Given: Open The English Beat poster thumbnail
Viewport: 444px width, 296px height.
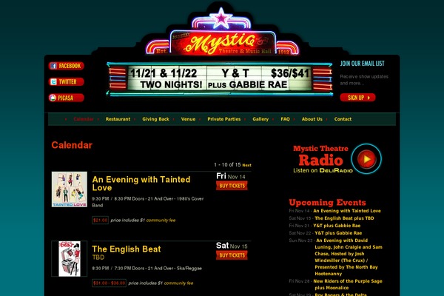Looking at the screenshot, I should click(70, 258).
